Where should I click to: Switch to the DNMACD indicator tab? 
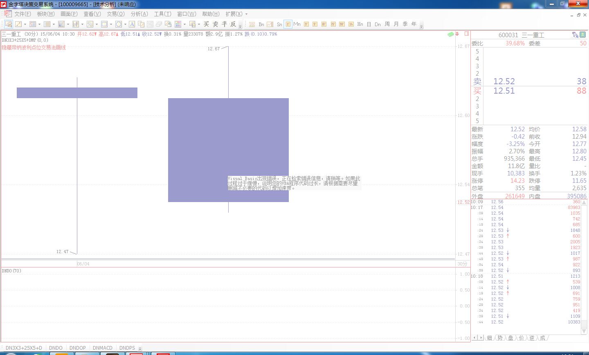click(x=103, y=348)
